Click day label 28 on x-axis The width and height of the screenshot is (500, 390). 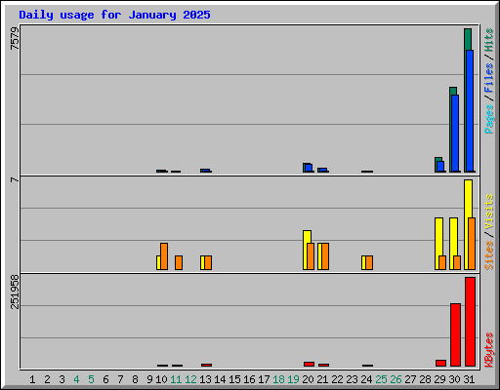pyautogui.click(x=425, y=379)
